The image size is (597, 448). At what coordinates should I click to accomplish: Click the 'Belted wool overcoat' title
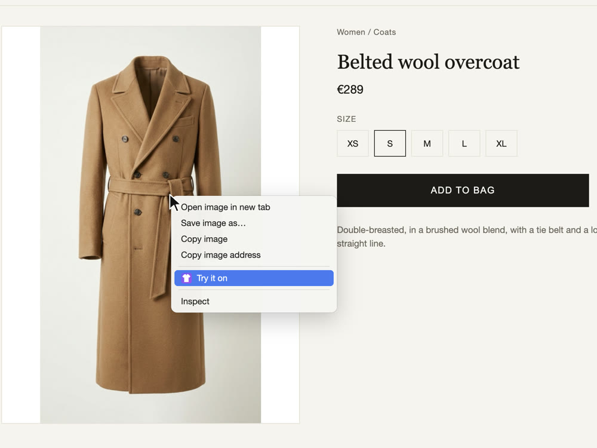tap(428, 62)
